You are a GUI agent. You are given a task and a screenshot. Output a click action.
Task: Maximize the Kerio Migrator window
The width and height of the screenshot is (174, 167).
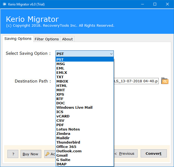point(155,4)
